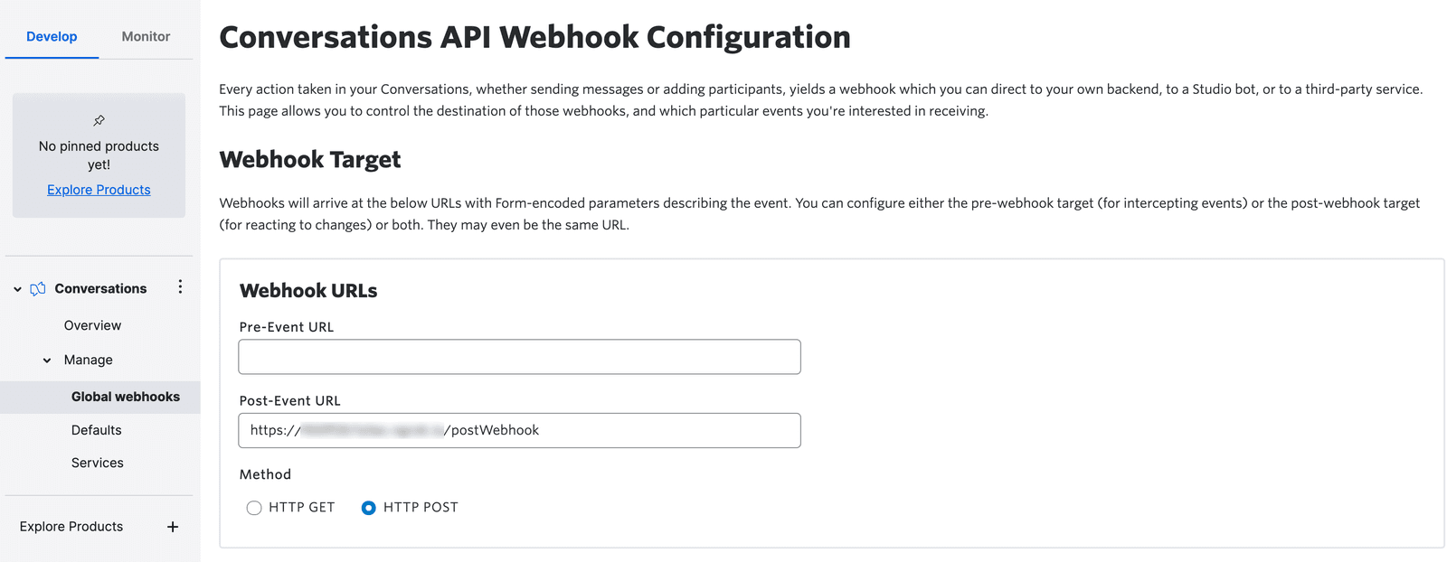Click inside the Post-Event URL field

pos(519,430)
